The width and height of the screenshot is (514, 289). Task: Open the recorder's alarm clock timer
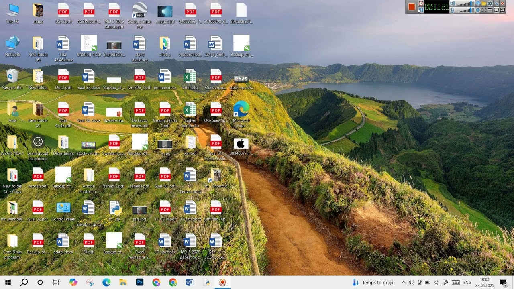coord(421,4)
